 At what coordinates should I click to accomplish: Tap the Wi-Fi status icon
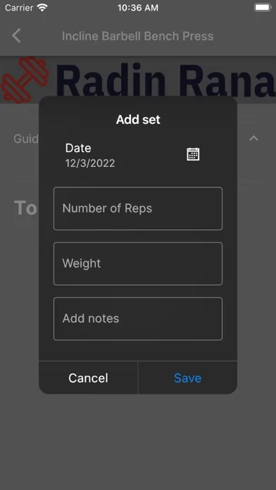point(42,8)
